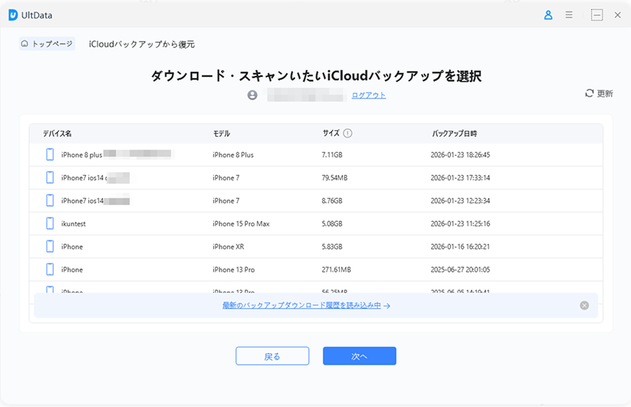Click the size info icon

point(348,134)
